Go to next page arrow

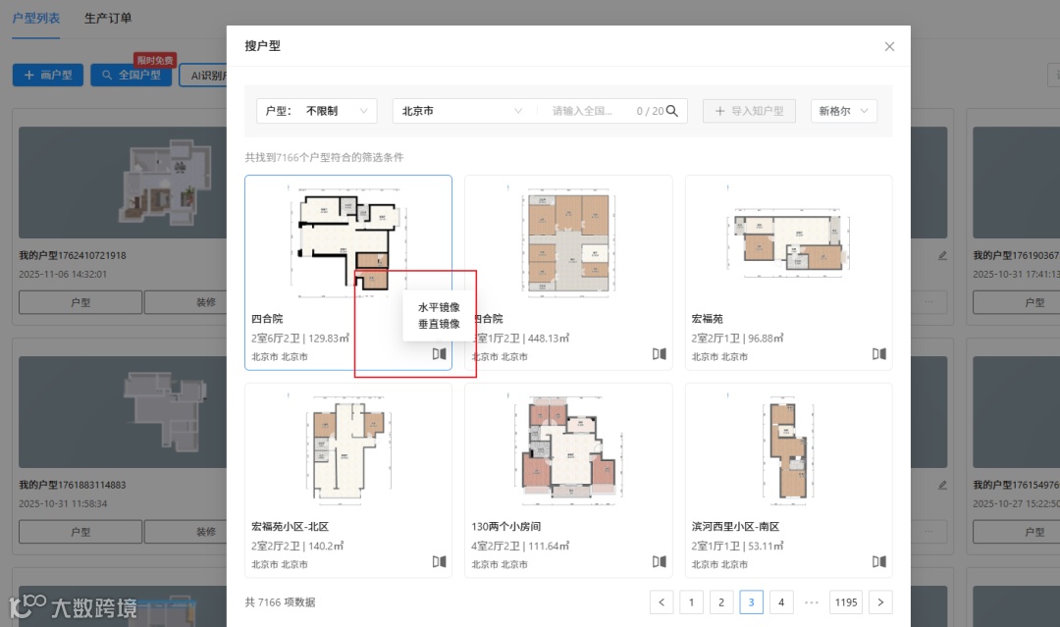[880, 602]
